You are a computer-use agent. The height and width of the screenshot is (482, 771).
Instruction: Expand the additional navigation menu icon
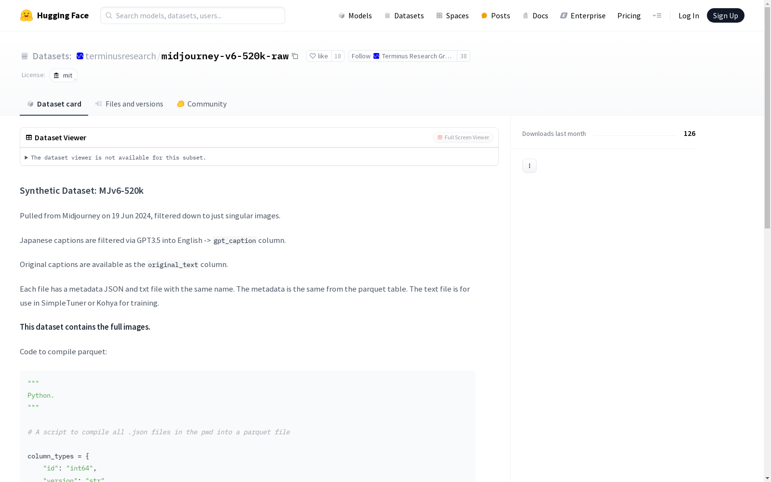point(657,15)
